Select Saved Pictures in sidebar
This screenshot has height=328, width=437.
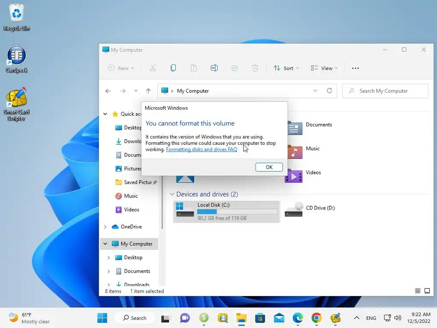135,182
